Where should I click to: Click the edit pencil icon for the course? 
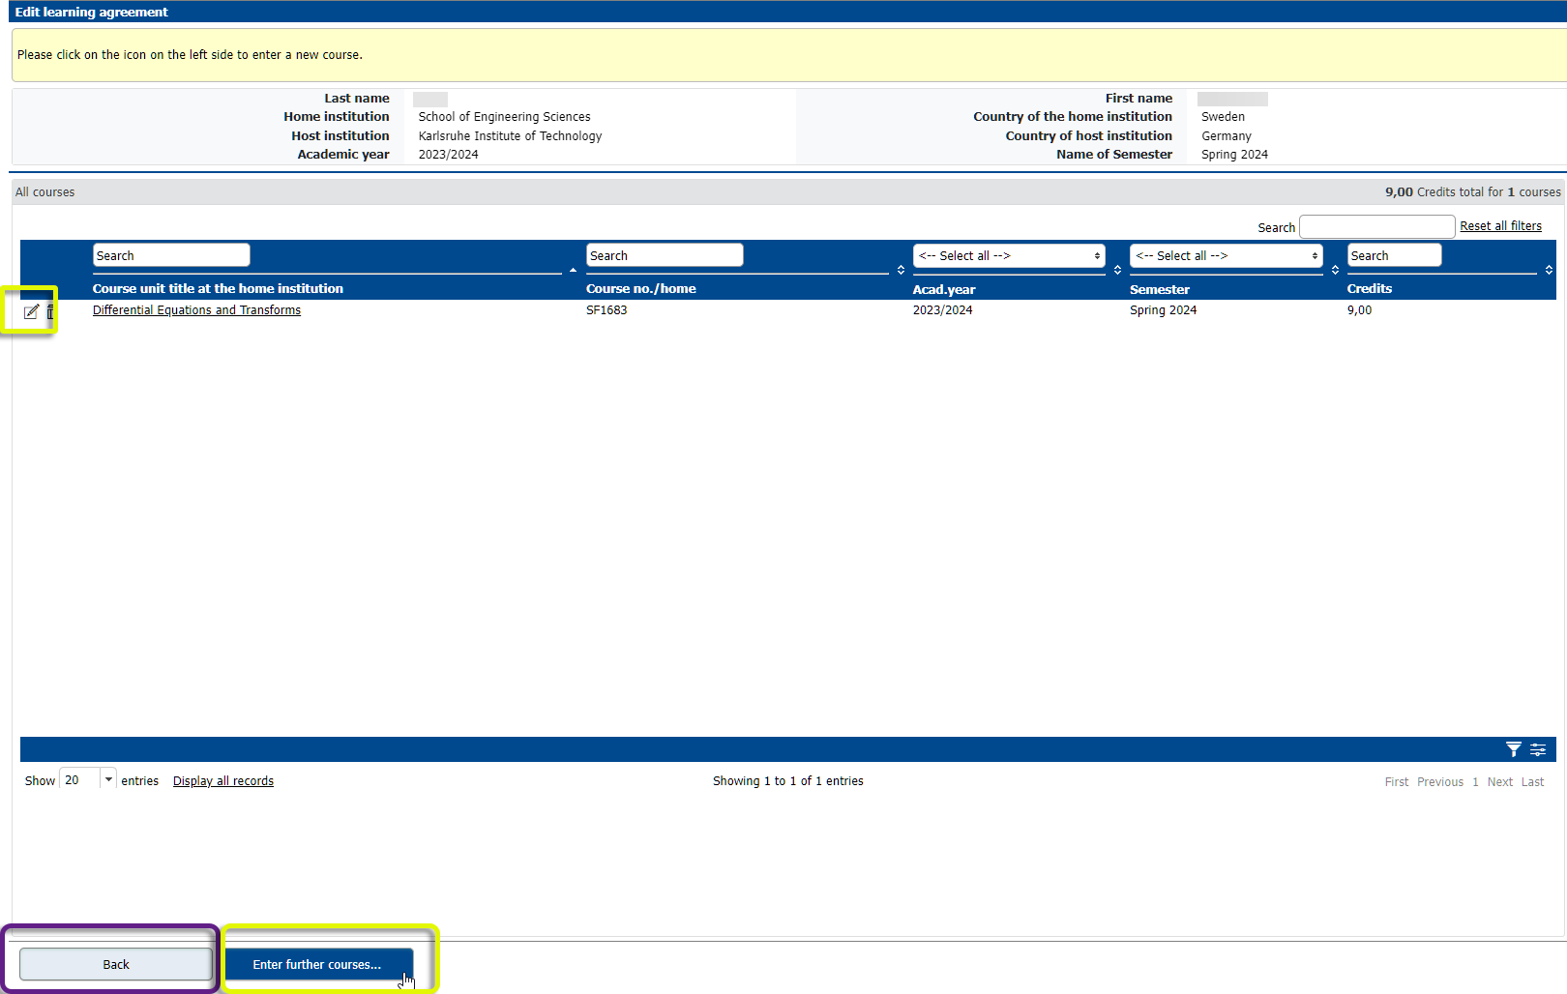[31, 311]
